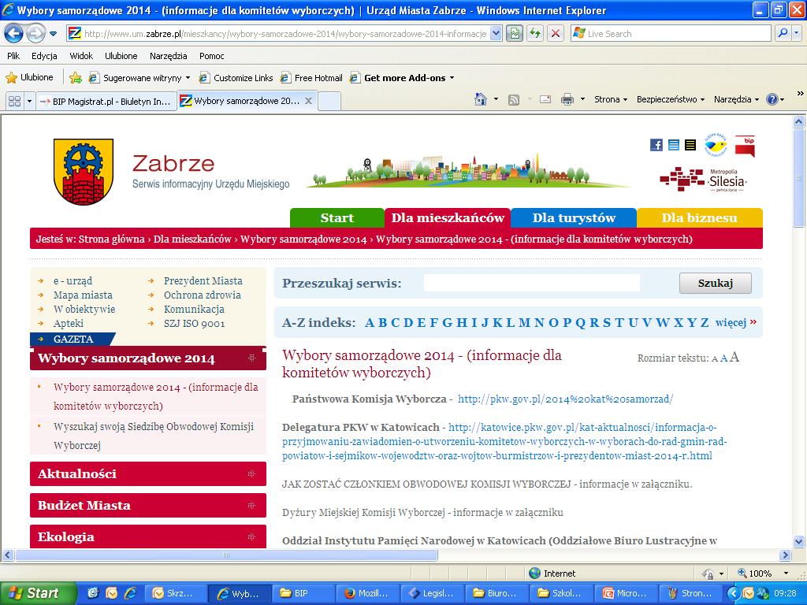807x605 pixels.
Task: Open the Budżet Miasta sidebar section
Action: tap(148, 505)
